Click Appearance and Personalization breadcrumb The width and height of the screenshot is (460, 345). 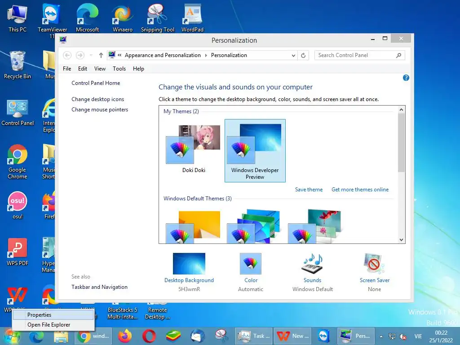coord(163,55)
